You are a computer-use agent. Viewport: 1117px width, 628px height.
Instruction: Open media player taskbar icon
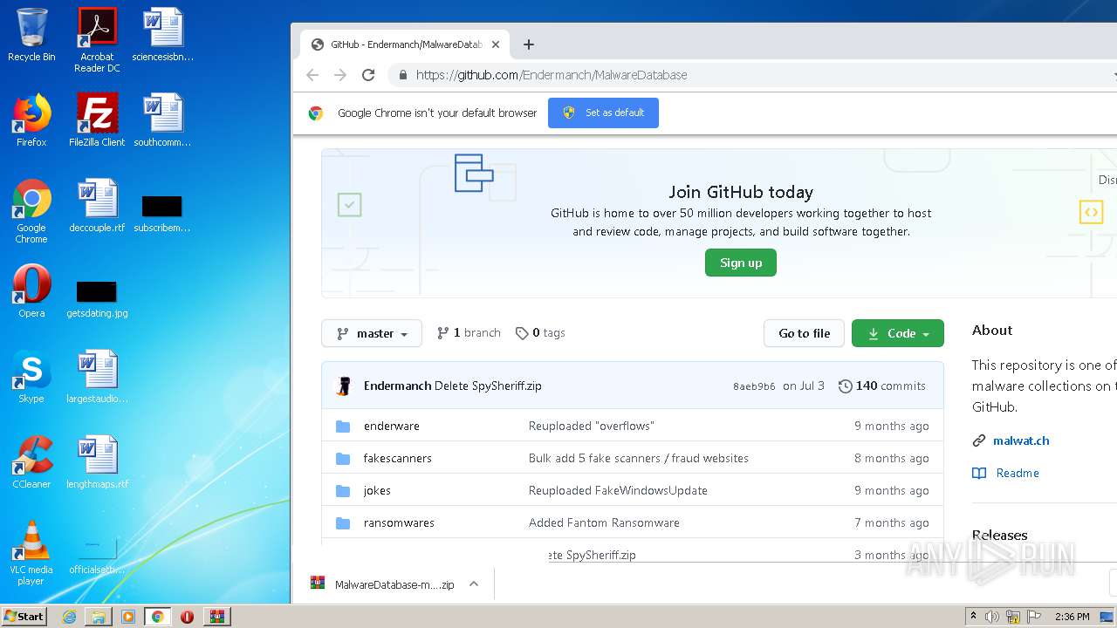click(128, 617)
